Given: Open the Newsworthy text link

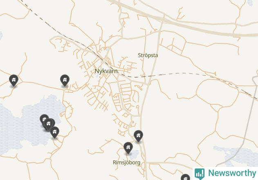Looking at the screenshot, I should pyautogui.click(x=232, y=173).
